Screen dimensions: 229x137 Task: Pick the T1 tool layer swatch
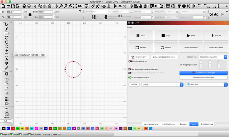coord(146,128)
